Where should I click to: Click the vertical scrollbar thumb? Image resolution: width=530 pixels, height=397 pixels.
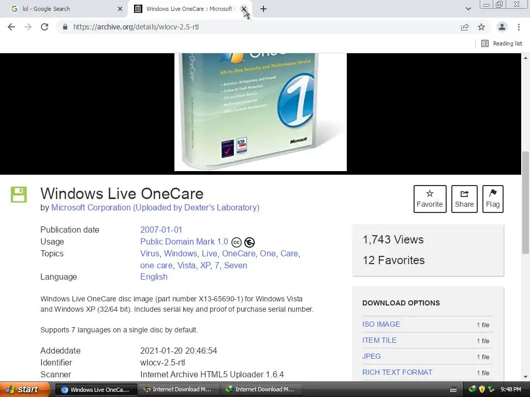tap(526, 203)
